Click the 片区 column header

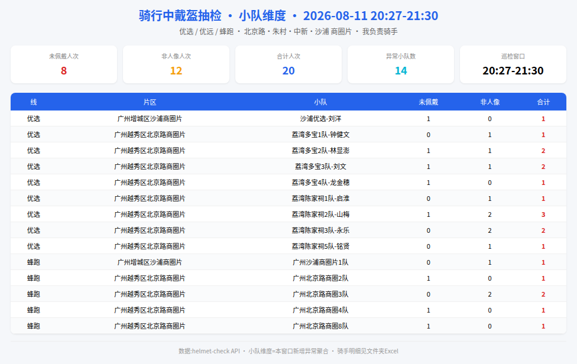tap(150, 102)
